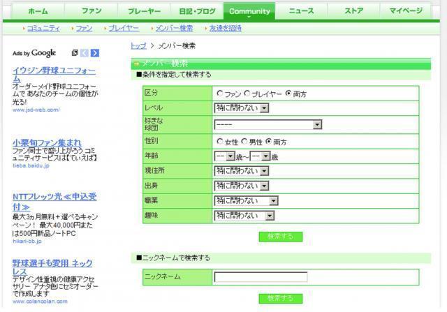Open the 職業 dropdown
This screenshot has height=312, width=447.
tap(246, 200)
